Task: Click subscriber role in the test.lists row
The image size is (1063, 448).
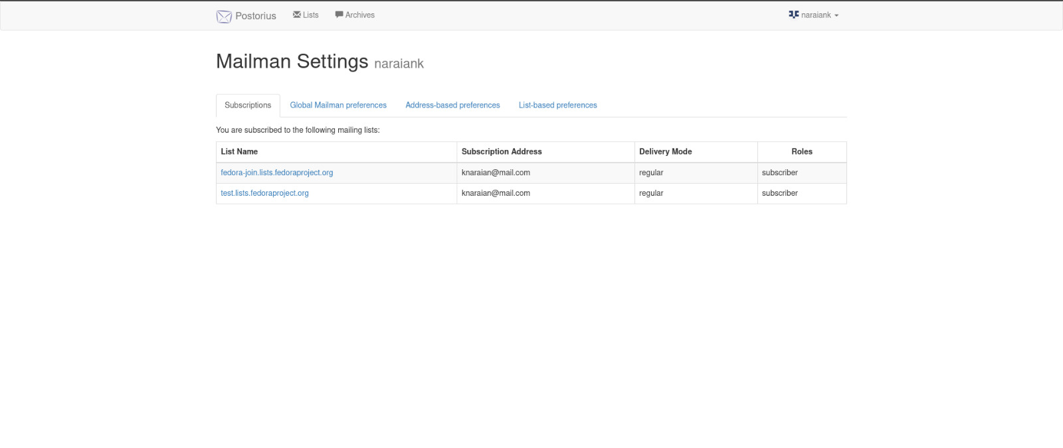Action: [x=780, y=193]
